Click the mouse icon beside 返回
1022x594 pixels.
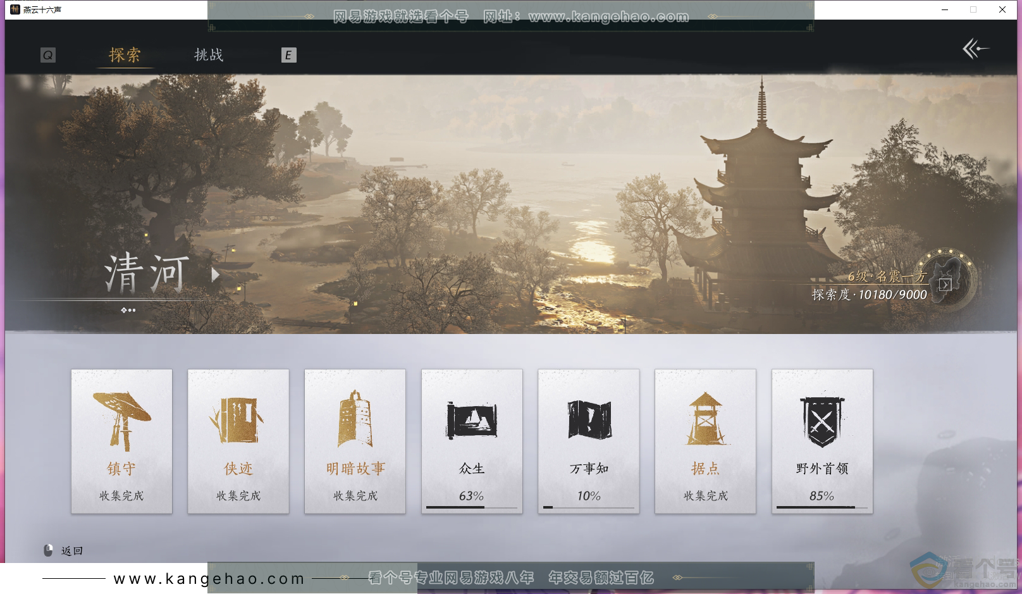(x=48, y=550)
